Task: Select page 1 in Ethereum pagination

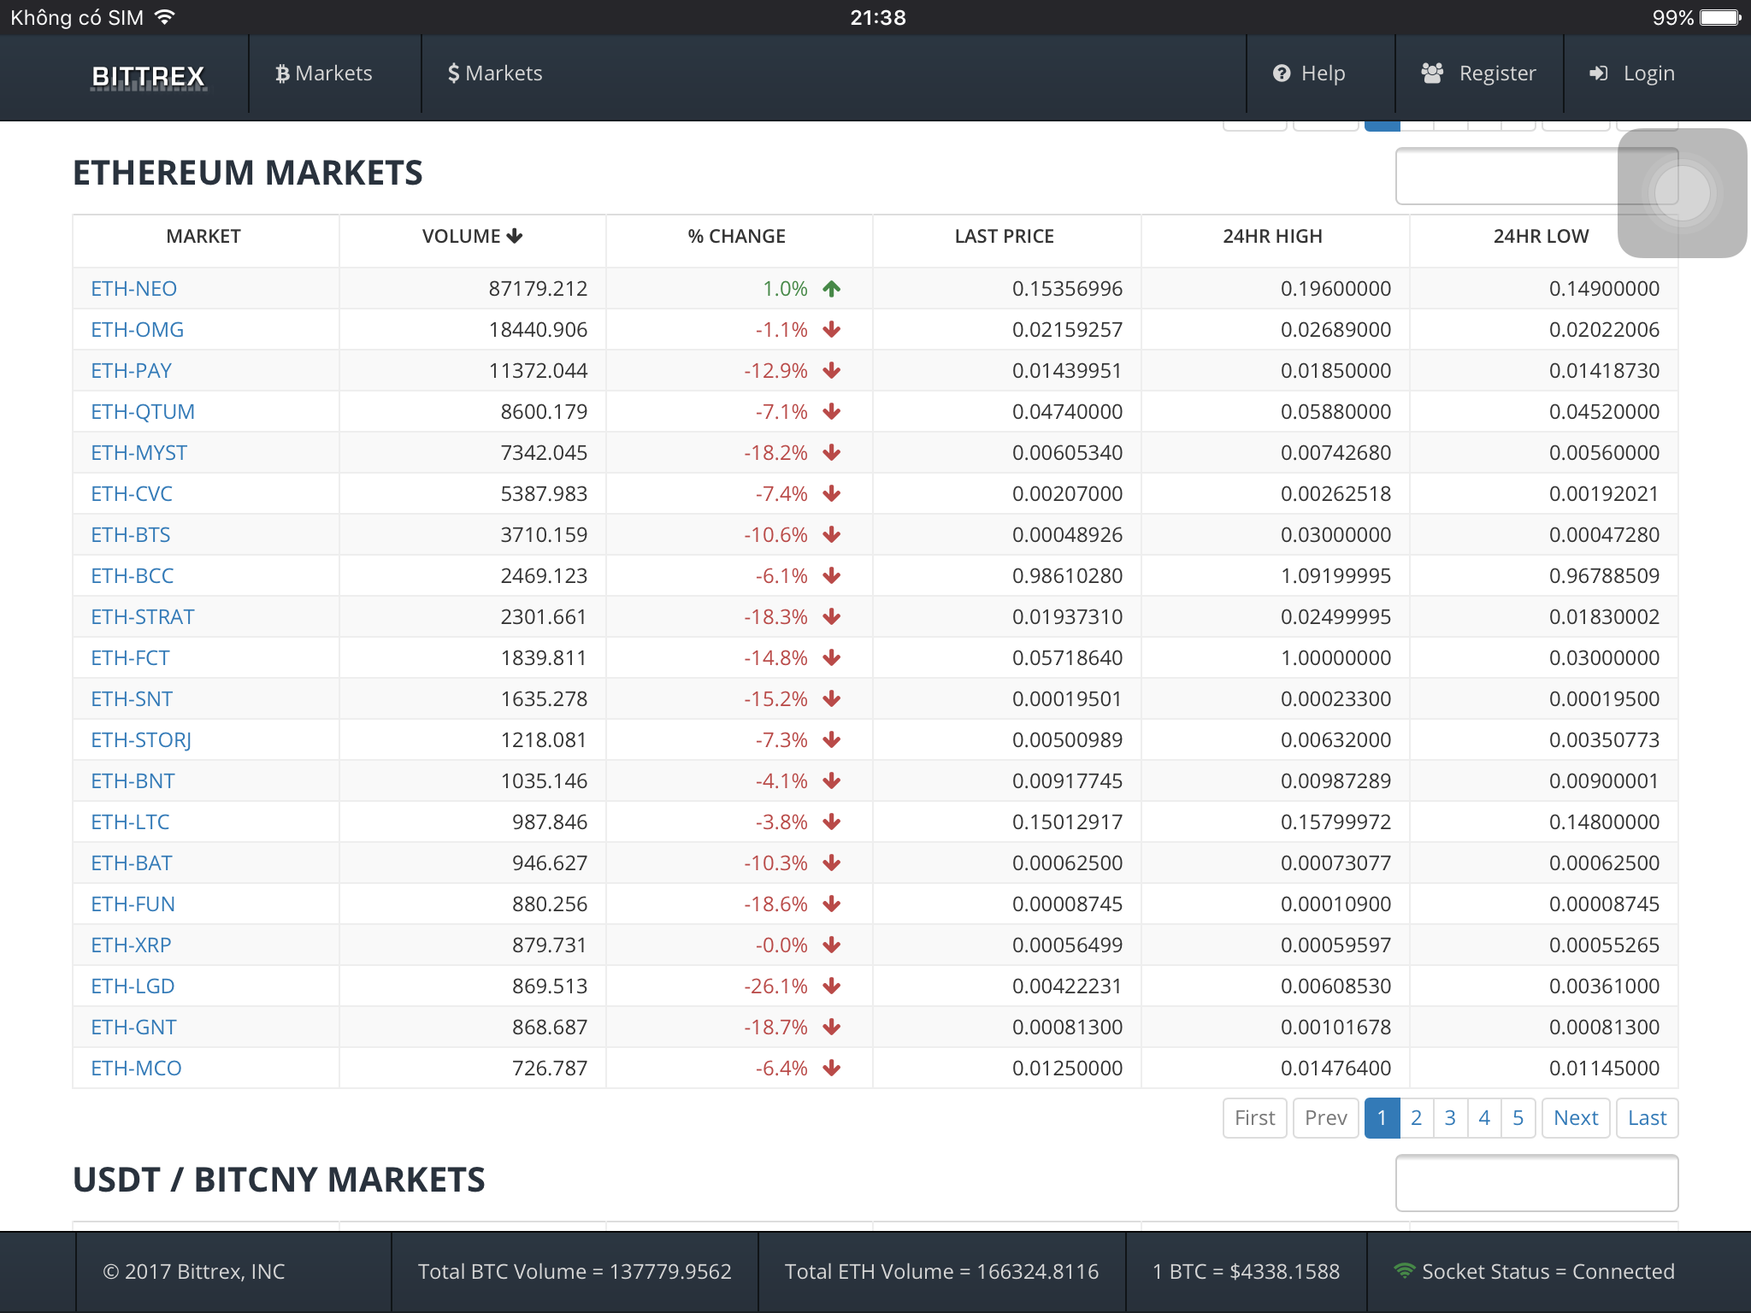Action: [1383, 1118]
